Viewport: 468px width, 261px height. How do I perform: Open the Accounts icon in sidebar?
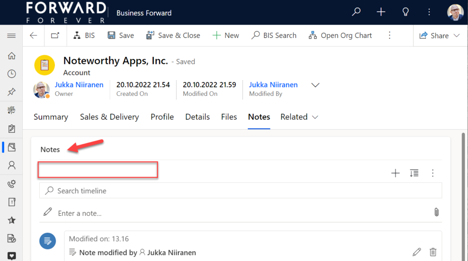[x=11, y=147]
